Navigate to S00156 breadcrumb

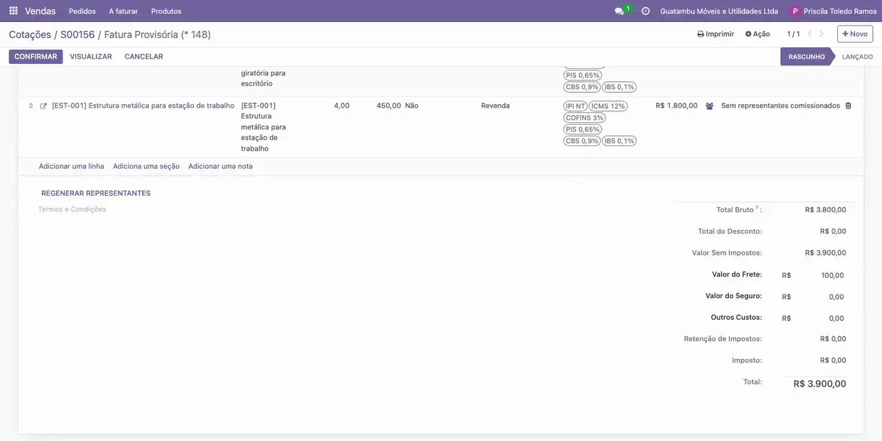78,34
